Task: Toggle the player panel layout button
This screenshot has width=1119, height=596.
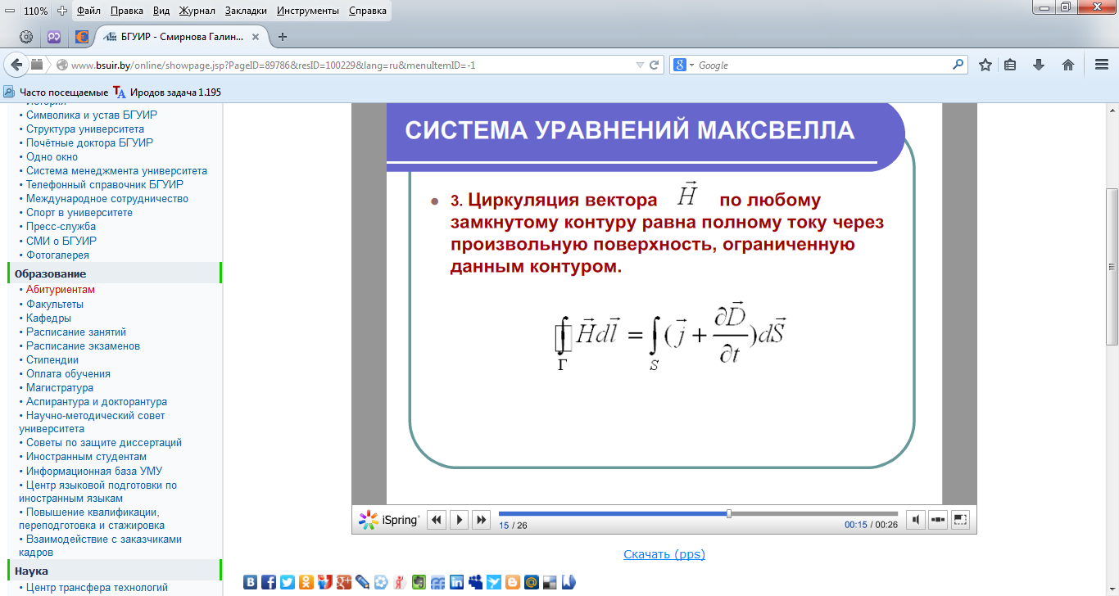Action: (x=939, y=519)
